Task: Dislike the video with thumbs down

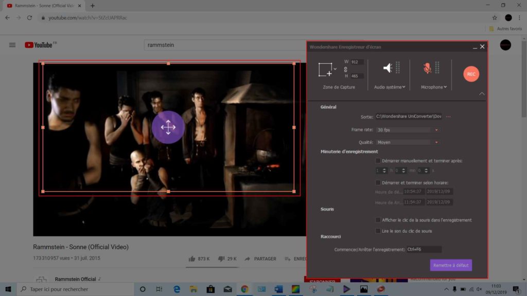Action: pos(221,259)
